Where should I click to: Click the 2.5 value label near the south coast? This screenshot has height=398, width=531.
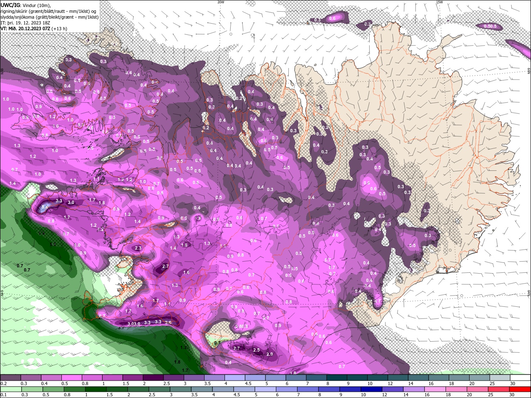click(256, 350)
